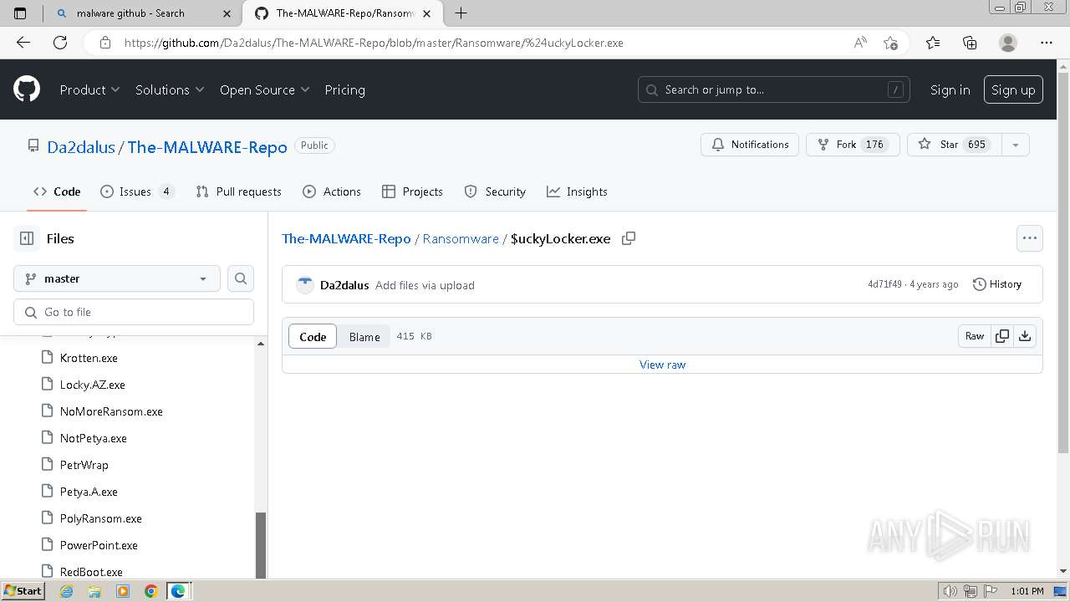
Task: Open Collections icon in Edge toolbar
Action: coord(970,43)
